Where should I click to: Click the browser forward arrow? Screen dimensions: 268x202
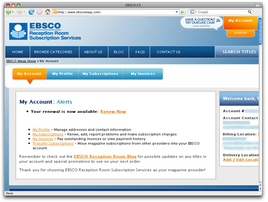pyautogui.click(x=19, y=12)
